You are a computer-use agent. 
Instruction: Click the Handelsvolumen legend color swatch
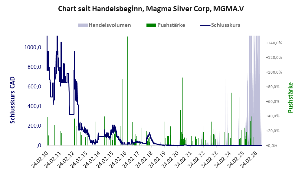tap(83, 25)
